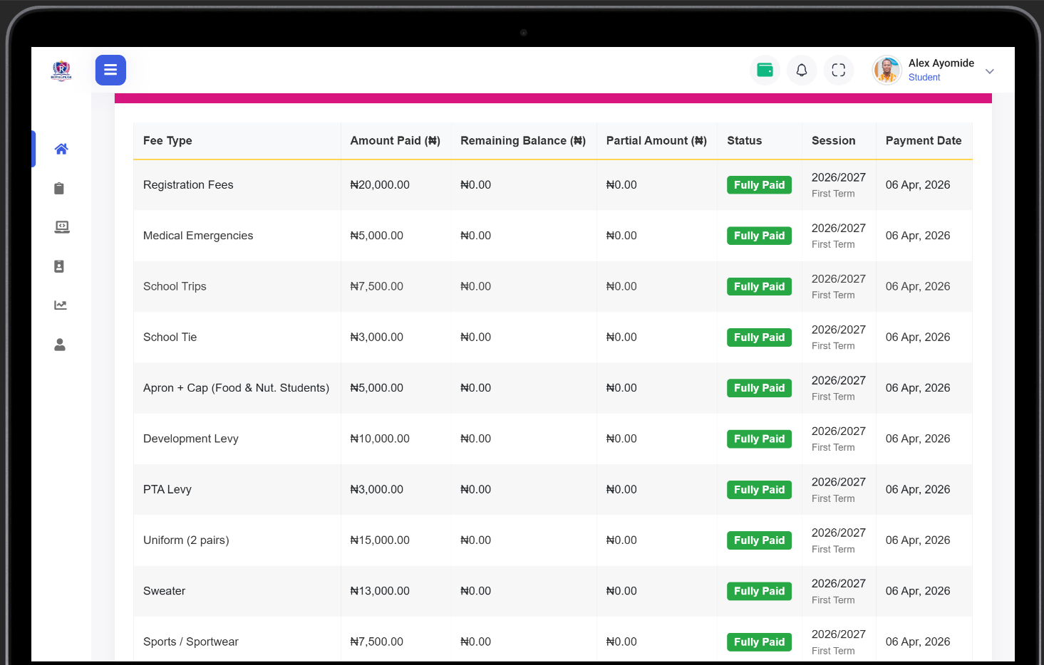This screenshot has height=665, width=1044.
Task: Check notifications via the bell icon
Action: tap(801, 70)
